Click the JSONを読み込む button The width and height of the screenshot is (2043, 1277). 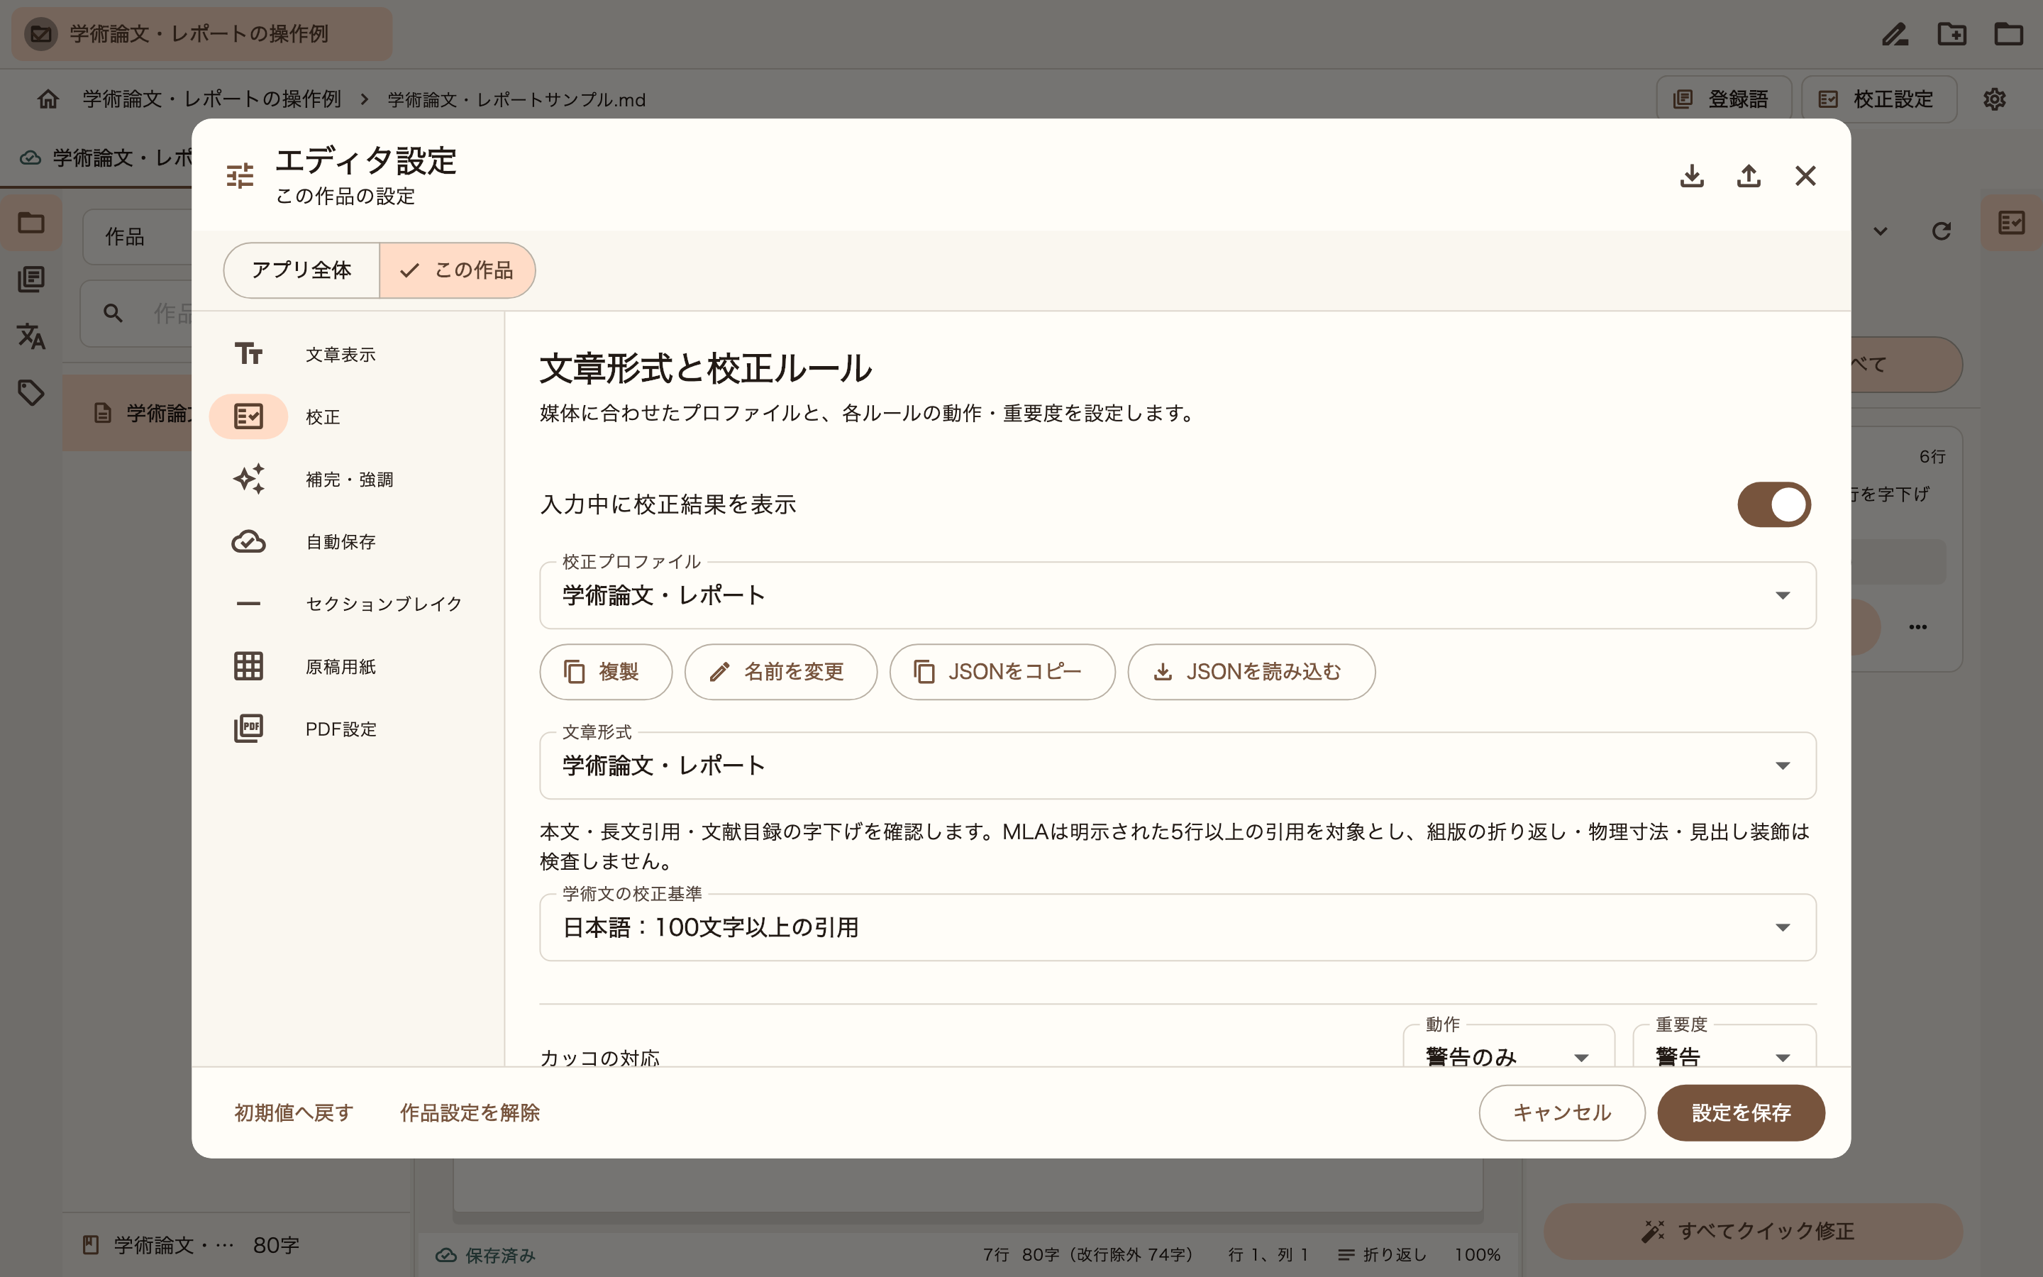1251,673
